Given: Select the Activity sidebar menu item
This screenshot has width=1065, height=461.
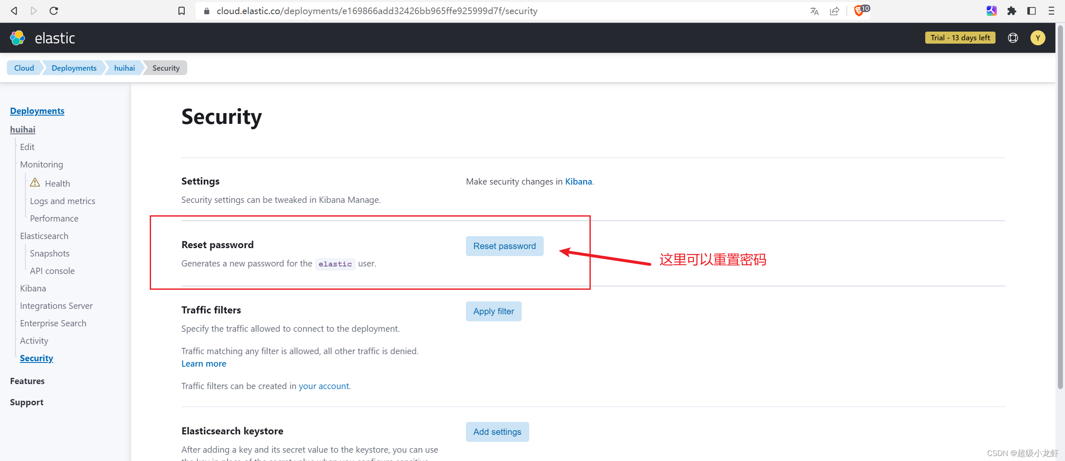Looking at the screenshot, I should point(33,341).
